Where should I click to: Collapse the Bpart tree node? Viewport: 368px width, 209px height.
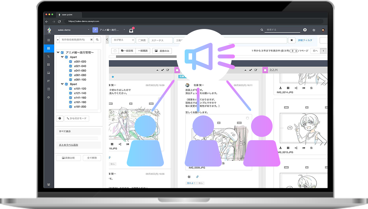pos(62,84)
